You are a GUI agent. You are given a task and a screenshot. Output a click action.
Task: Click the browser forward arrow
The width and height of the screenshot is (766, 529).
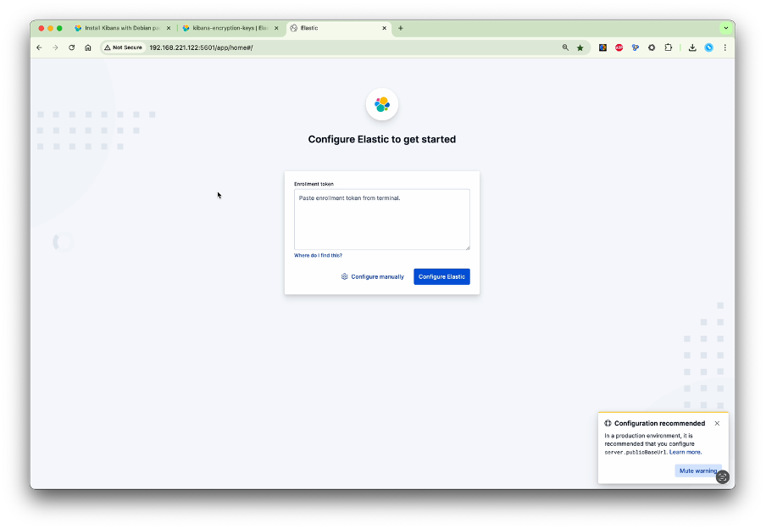pyautogui.click(x=55, y=47)
